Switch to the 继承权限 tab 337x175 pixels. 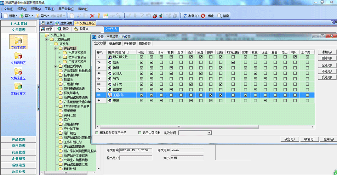pos(115,44)
